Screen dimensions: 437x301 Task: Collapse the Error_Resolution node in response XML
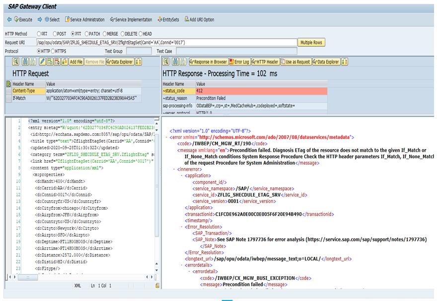(182, 227)
